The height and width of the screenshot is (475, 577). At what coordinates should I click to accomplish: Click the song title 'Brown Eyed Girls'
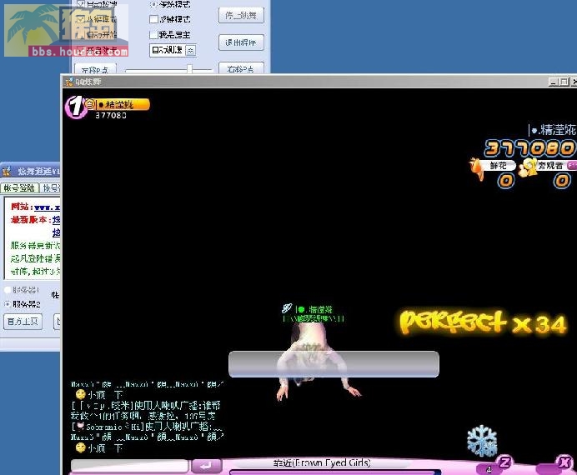(x=322, y=462)
